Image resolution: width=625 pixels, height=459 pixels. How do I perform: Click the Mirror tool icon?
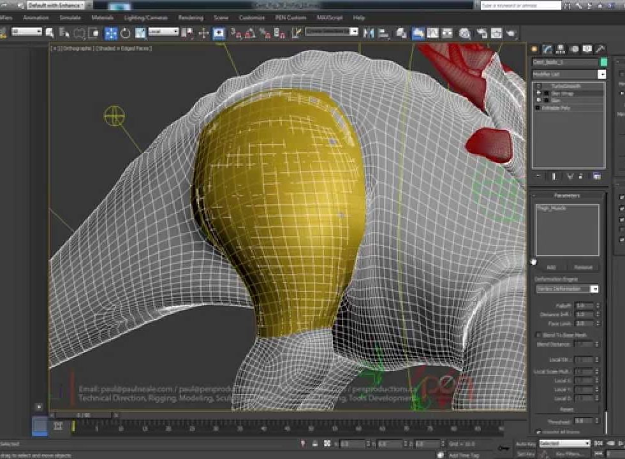click(x=369, y=33)
